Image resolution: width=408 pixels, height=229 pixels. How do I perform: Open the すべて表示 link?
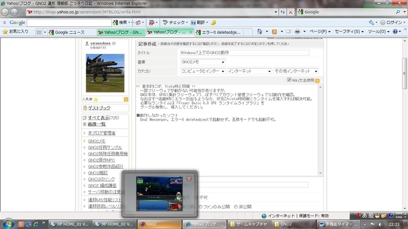98,118
